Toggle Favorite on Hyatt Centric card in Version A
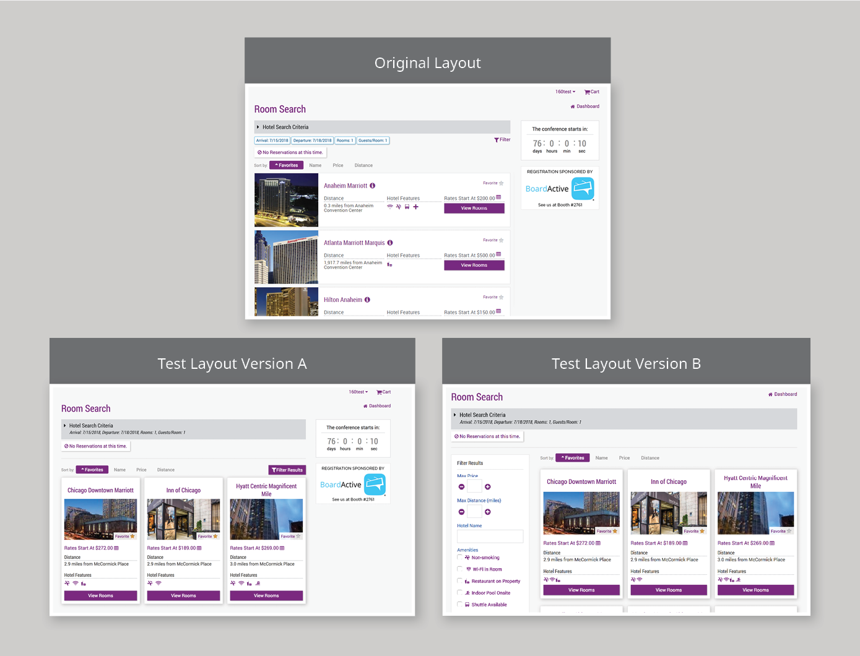The height and width of the screenshot is (656, 860). 298,537
